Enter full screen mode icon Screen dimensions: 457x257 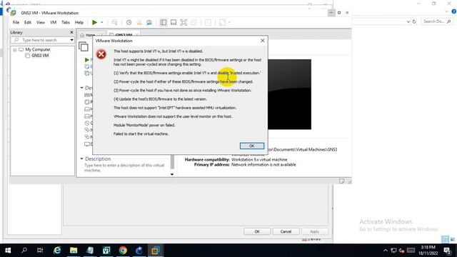(184, 22)
